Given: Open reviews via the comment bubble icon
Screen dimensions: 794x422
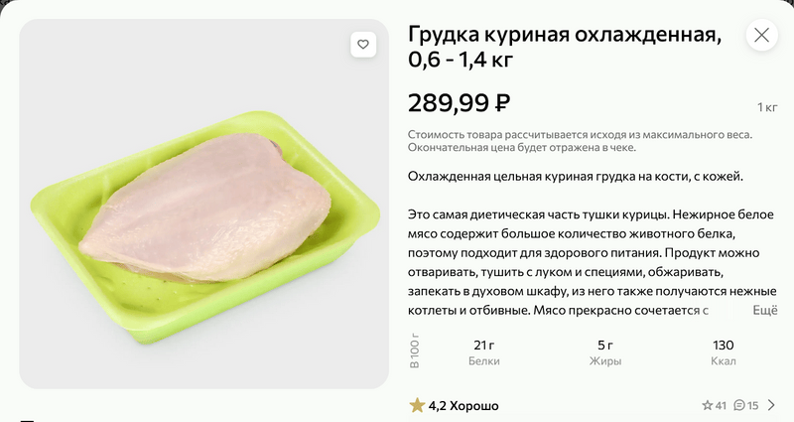Looking at the screenshot, I should point(738,405).
